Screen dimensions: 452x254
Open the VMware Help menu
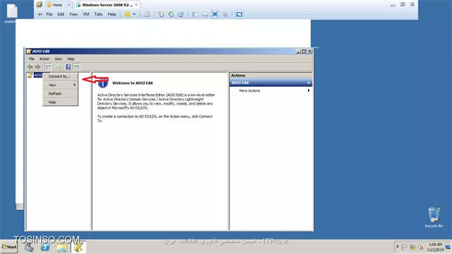pos(112,14)
